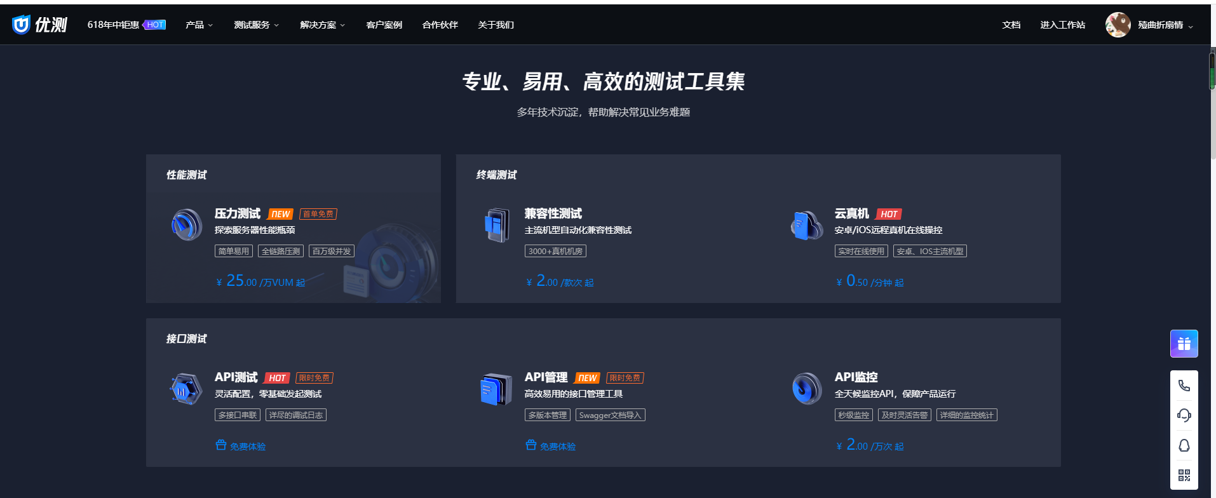Viewport: 1216px width, 498px height.
Task: Click the 秒级监控 tag
Action: click(854, 415)
